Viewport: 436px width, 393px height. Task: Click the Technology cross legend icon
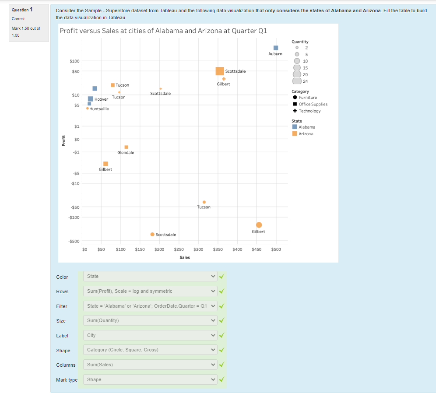click(x=295, y=111)
